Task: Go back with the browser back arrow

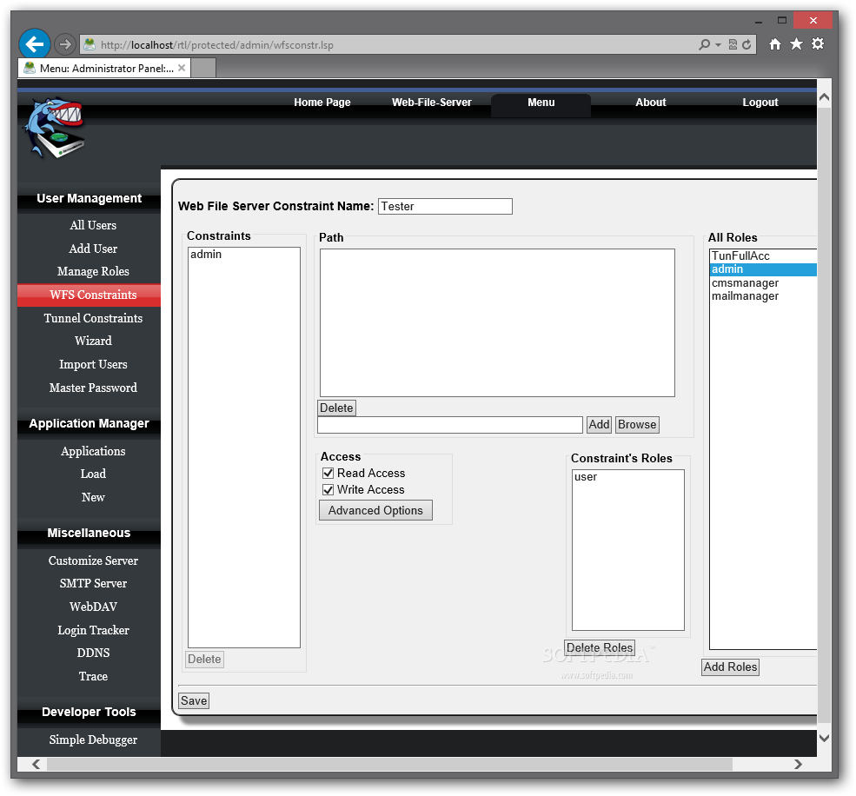Action: tap(35, 44)
